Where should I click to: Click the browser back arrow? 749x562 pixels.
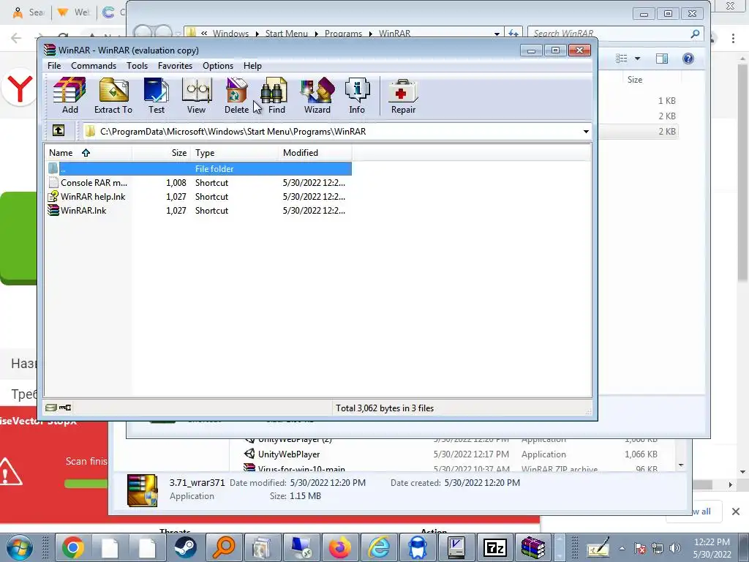[16, 38]
